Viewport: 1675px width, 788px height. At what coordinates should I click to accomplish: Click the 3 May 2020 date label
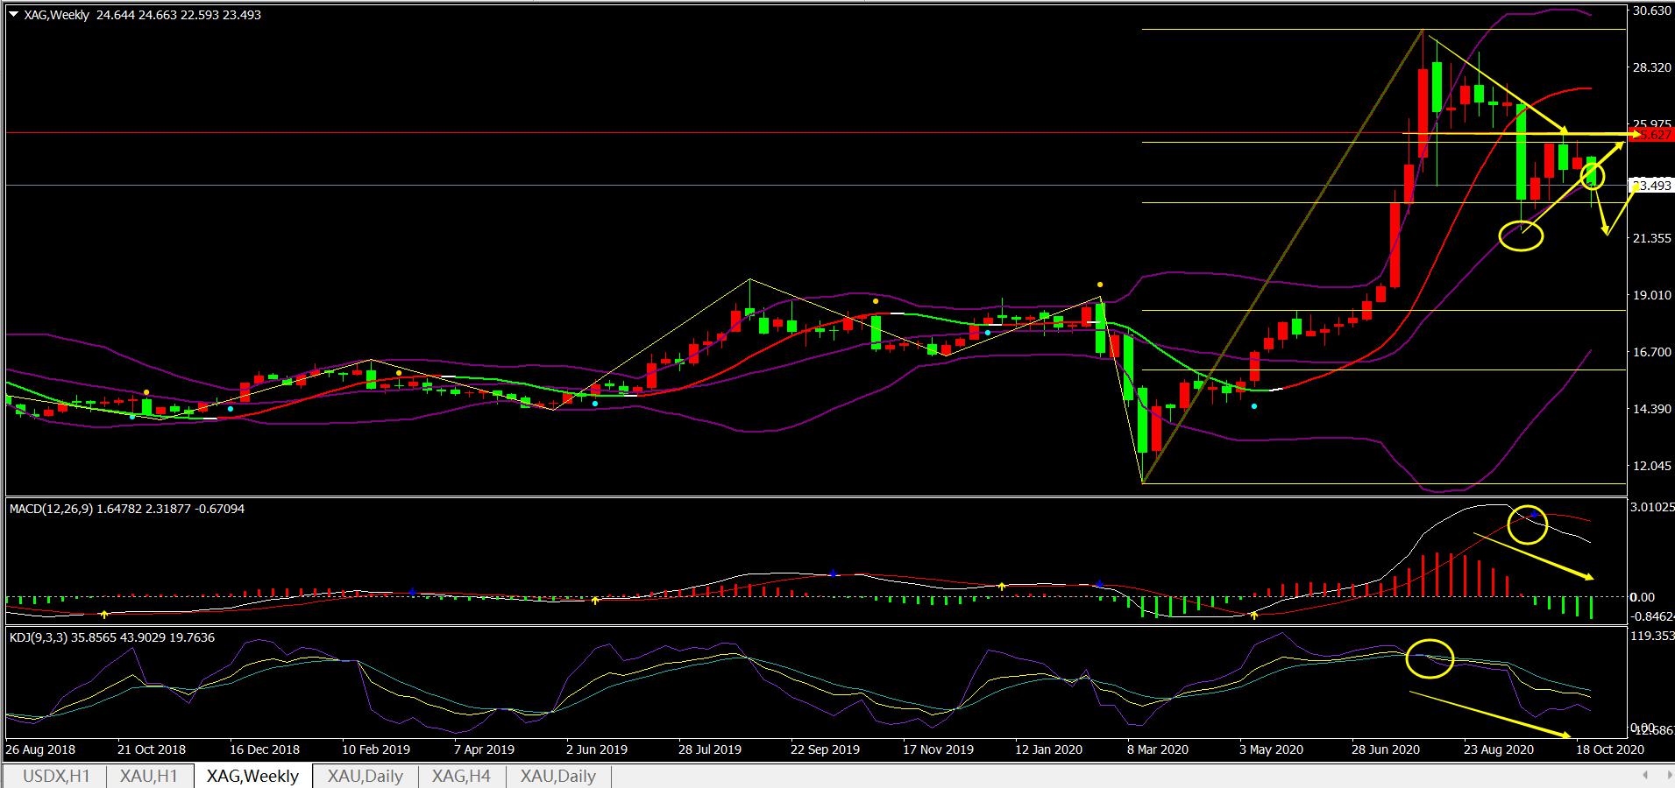click(x=1271, y=749)
